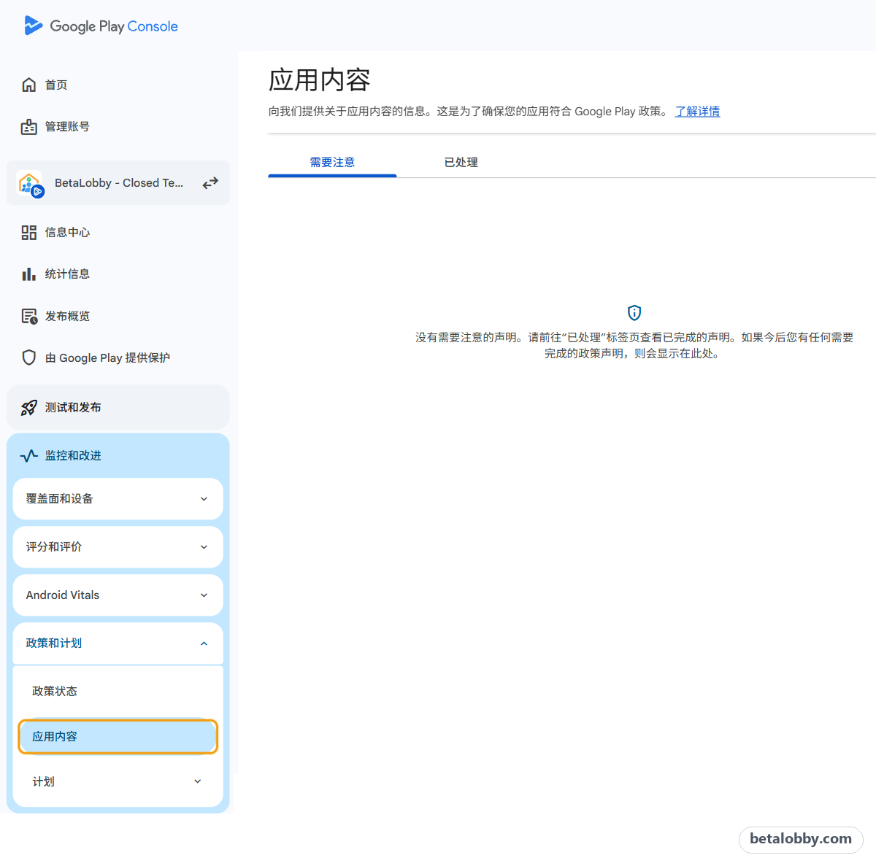Expand the 评分和评价 section chevron
Viewport: 876px width, 866px height.
[x=204, y=547]
